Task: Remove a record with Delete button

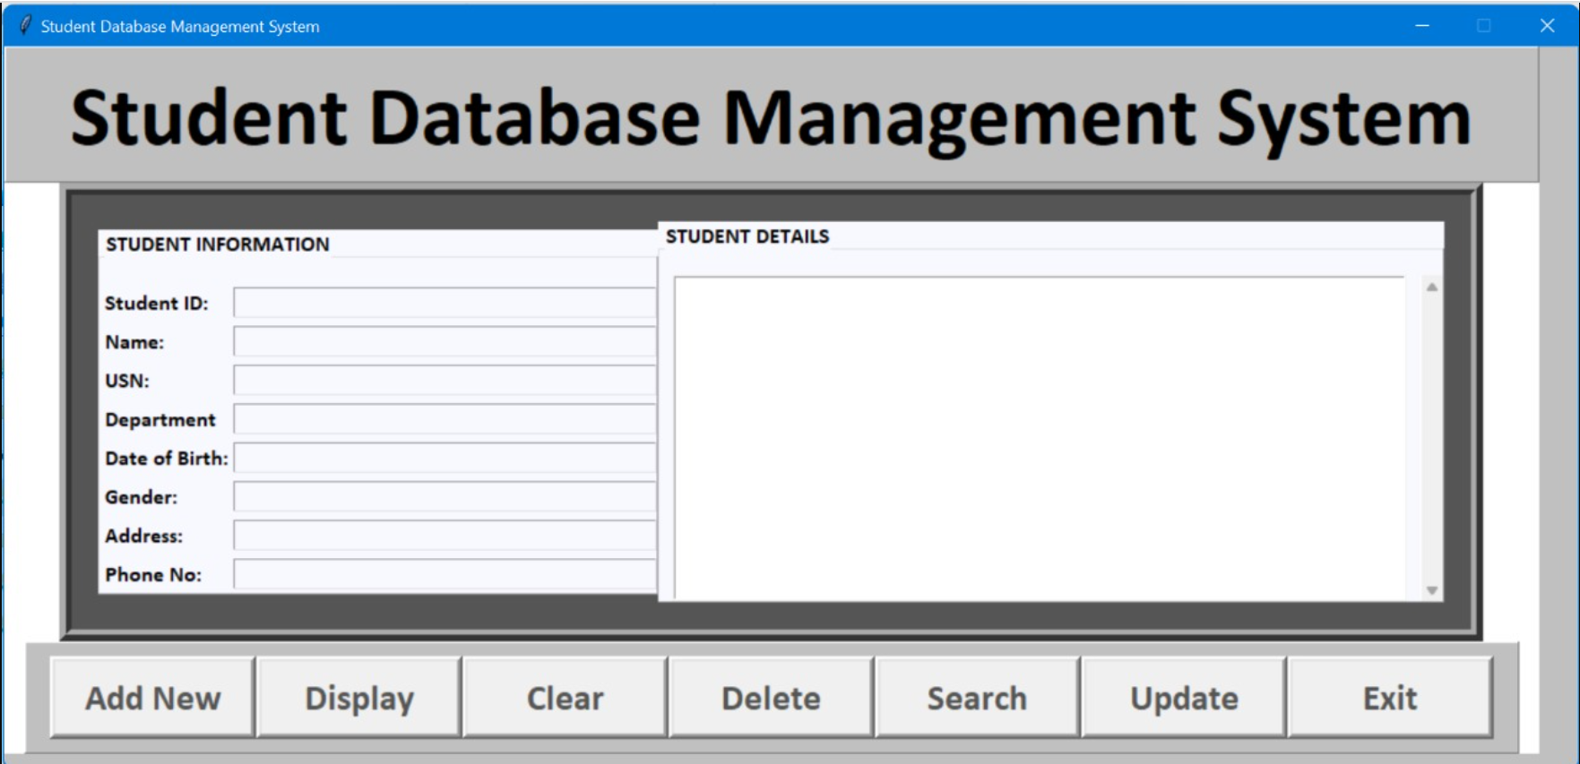Action: (x=771, y=697)
